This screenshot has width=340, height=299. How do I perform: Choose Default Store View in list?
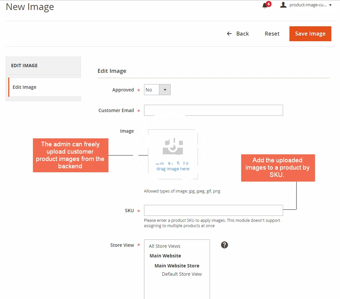tap(182, 274)
